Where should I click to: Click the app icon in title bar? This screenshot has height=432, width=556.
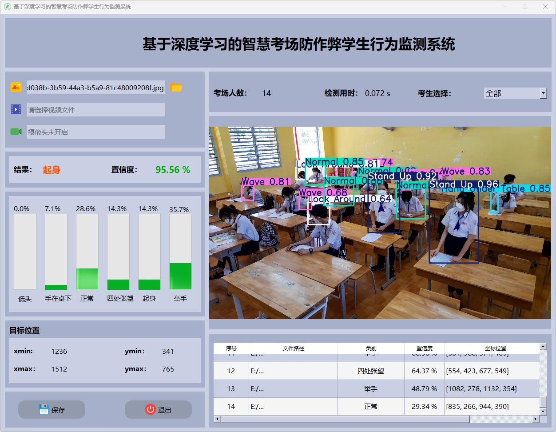[x=7, y=7]
